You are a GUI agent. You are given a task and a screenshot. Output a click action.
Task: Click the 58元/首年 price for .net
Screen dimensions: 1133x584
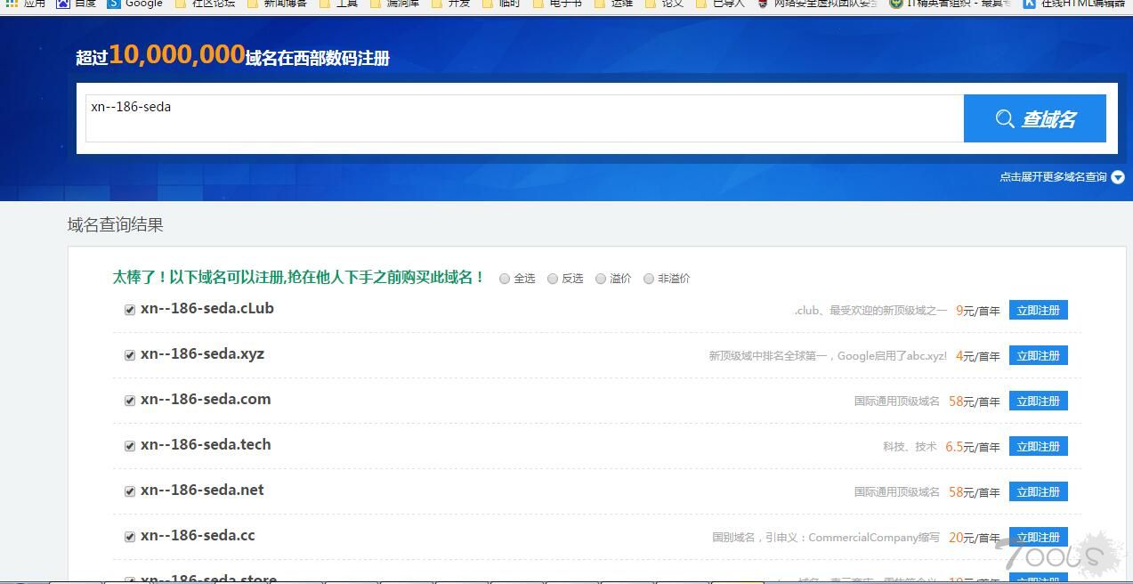(975, 492)
